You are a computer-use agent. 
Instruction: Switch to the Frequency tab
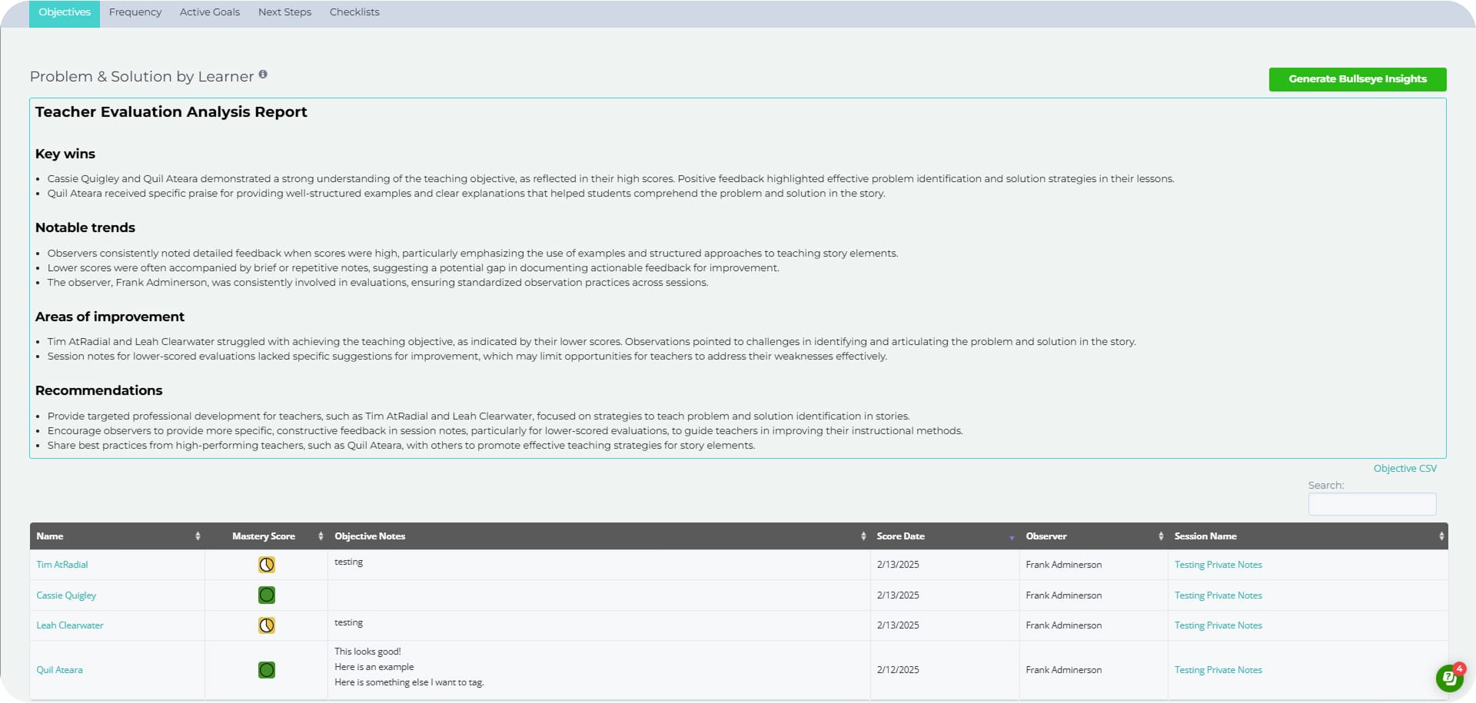point(135,12)
